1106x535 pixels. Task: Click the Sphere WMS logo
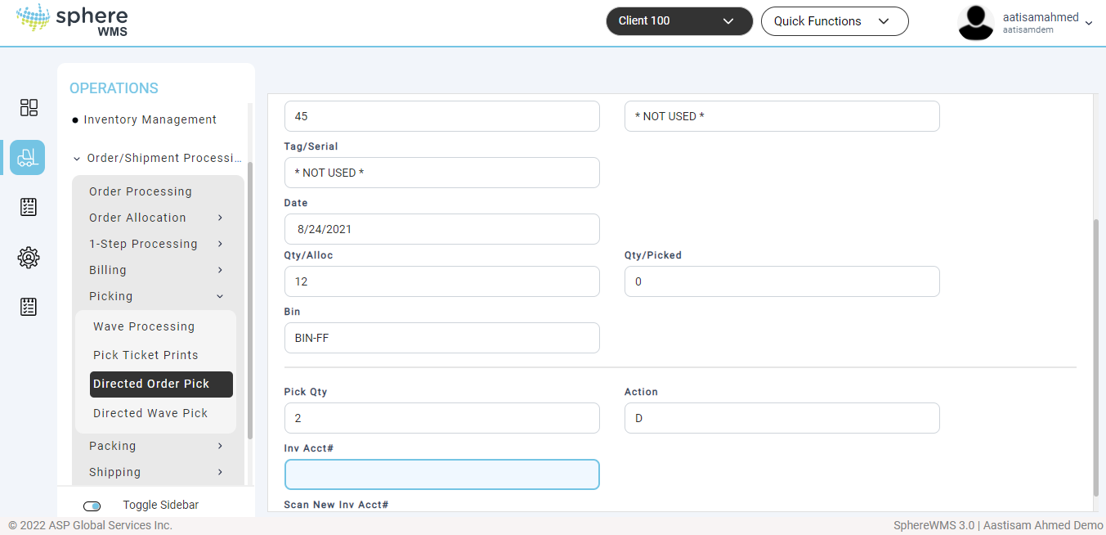coord(72,22)
